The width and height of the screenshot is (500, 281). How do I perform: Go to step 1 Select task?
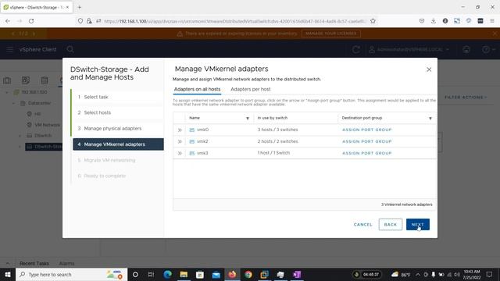118,97
